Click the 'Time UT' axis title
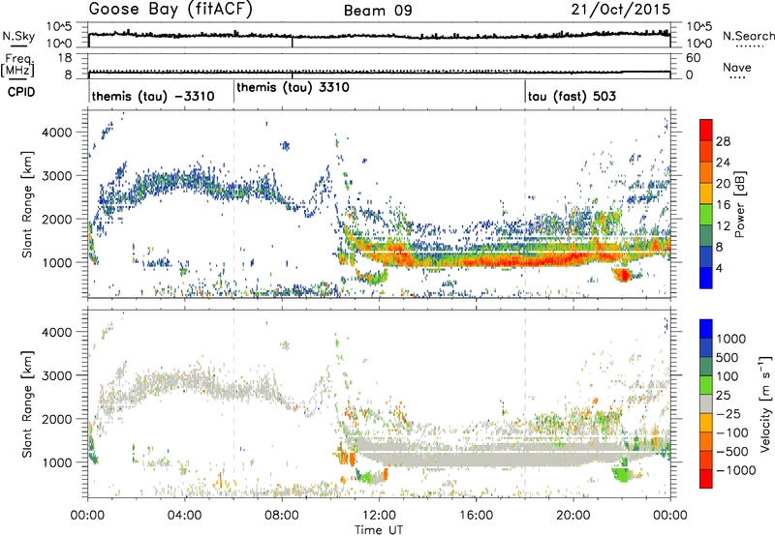 tap(379, 530)
